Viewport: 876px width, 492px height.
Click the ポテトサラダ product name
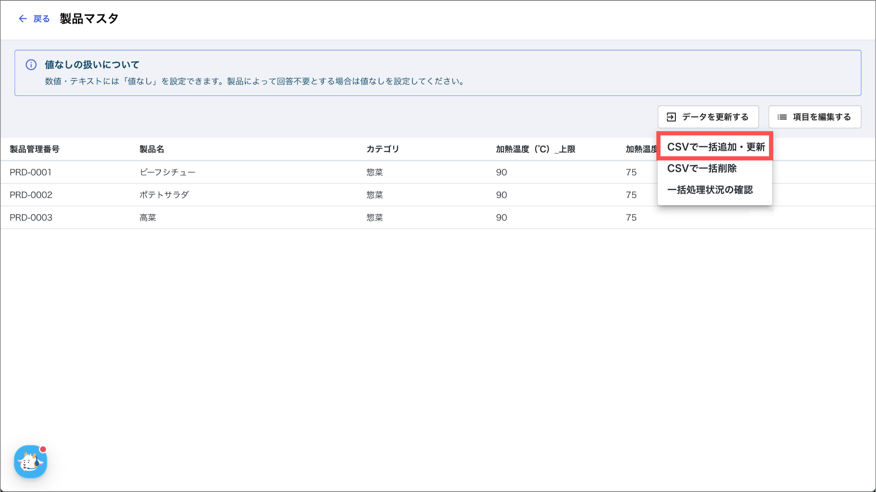click(x=164, y=195)
